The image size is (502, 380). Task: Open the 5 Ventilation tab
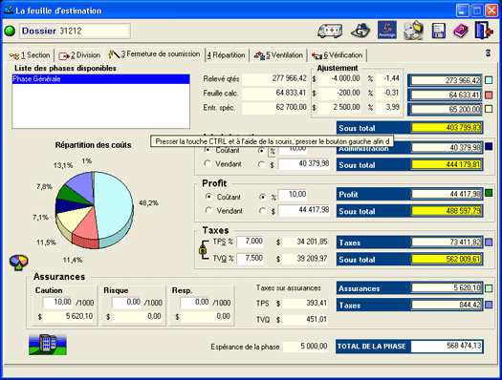(278, 55)
